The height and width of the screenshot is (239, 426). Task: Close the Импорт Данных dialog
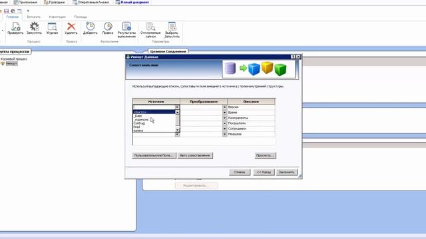coord(298,56)
